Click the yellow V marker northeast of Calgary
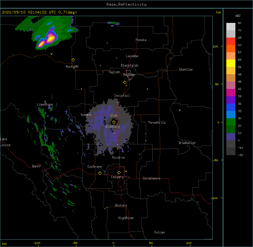 pyautogui.click(x=126, y=171)
